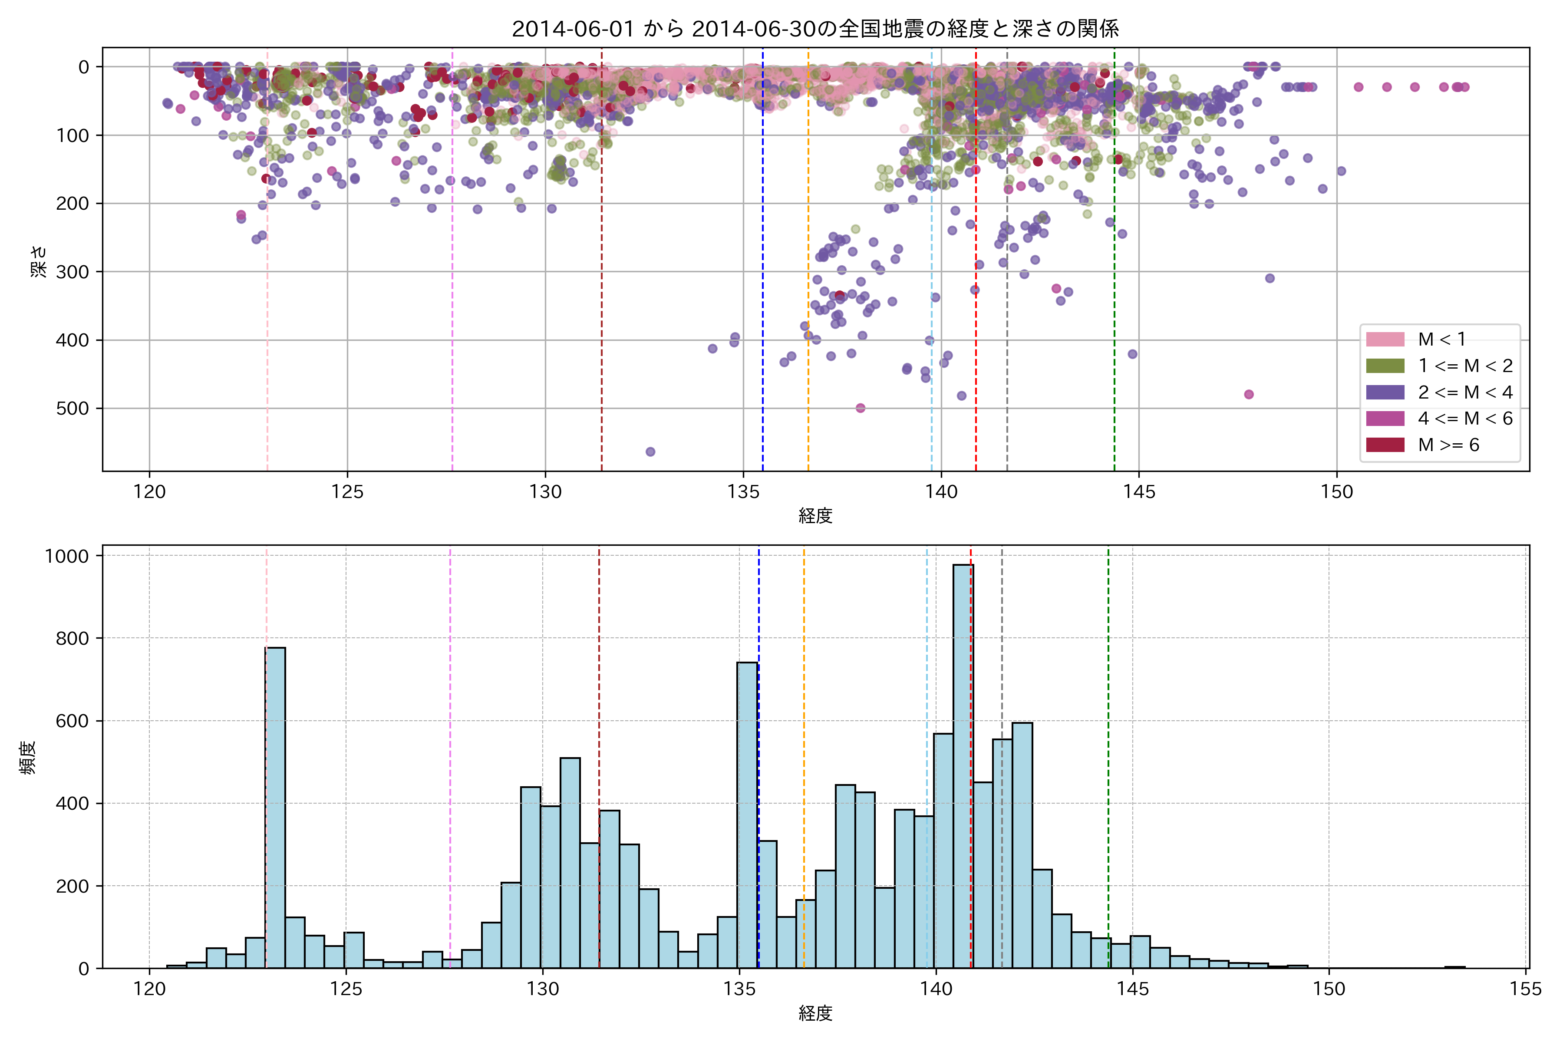The height and width of the screenshot is (1042, 1563).
Task: Click the 1000 tick label on histogram axis
Action: [66, 556]
